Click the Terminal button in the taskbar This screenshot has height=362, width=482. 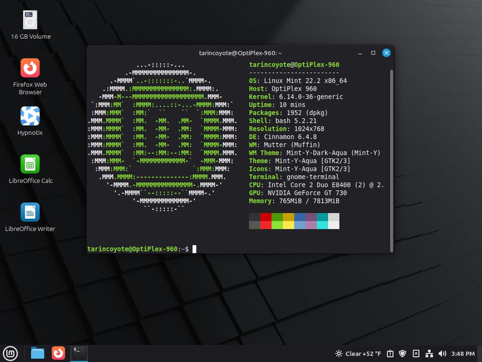click(x=79, y=353)
